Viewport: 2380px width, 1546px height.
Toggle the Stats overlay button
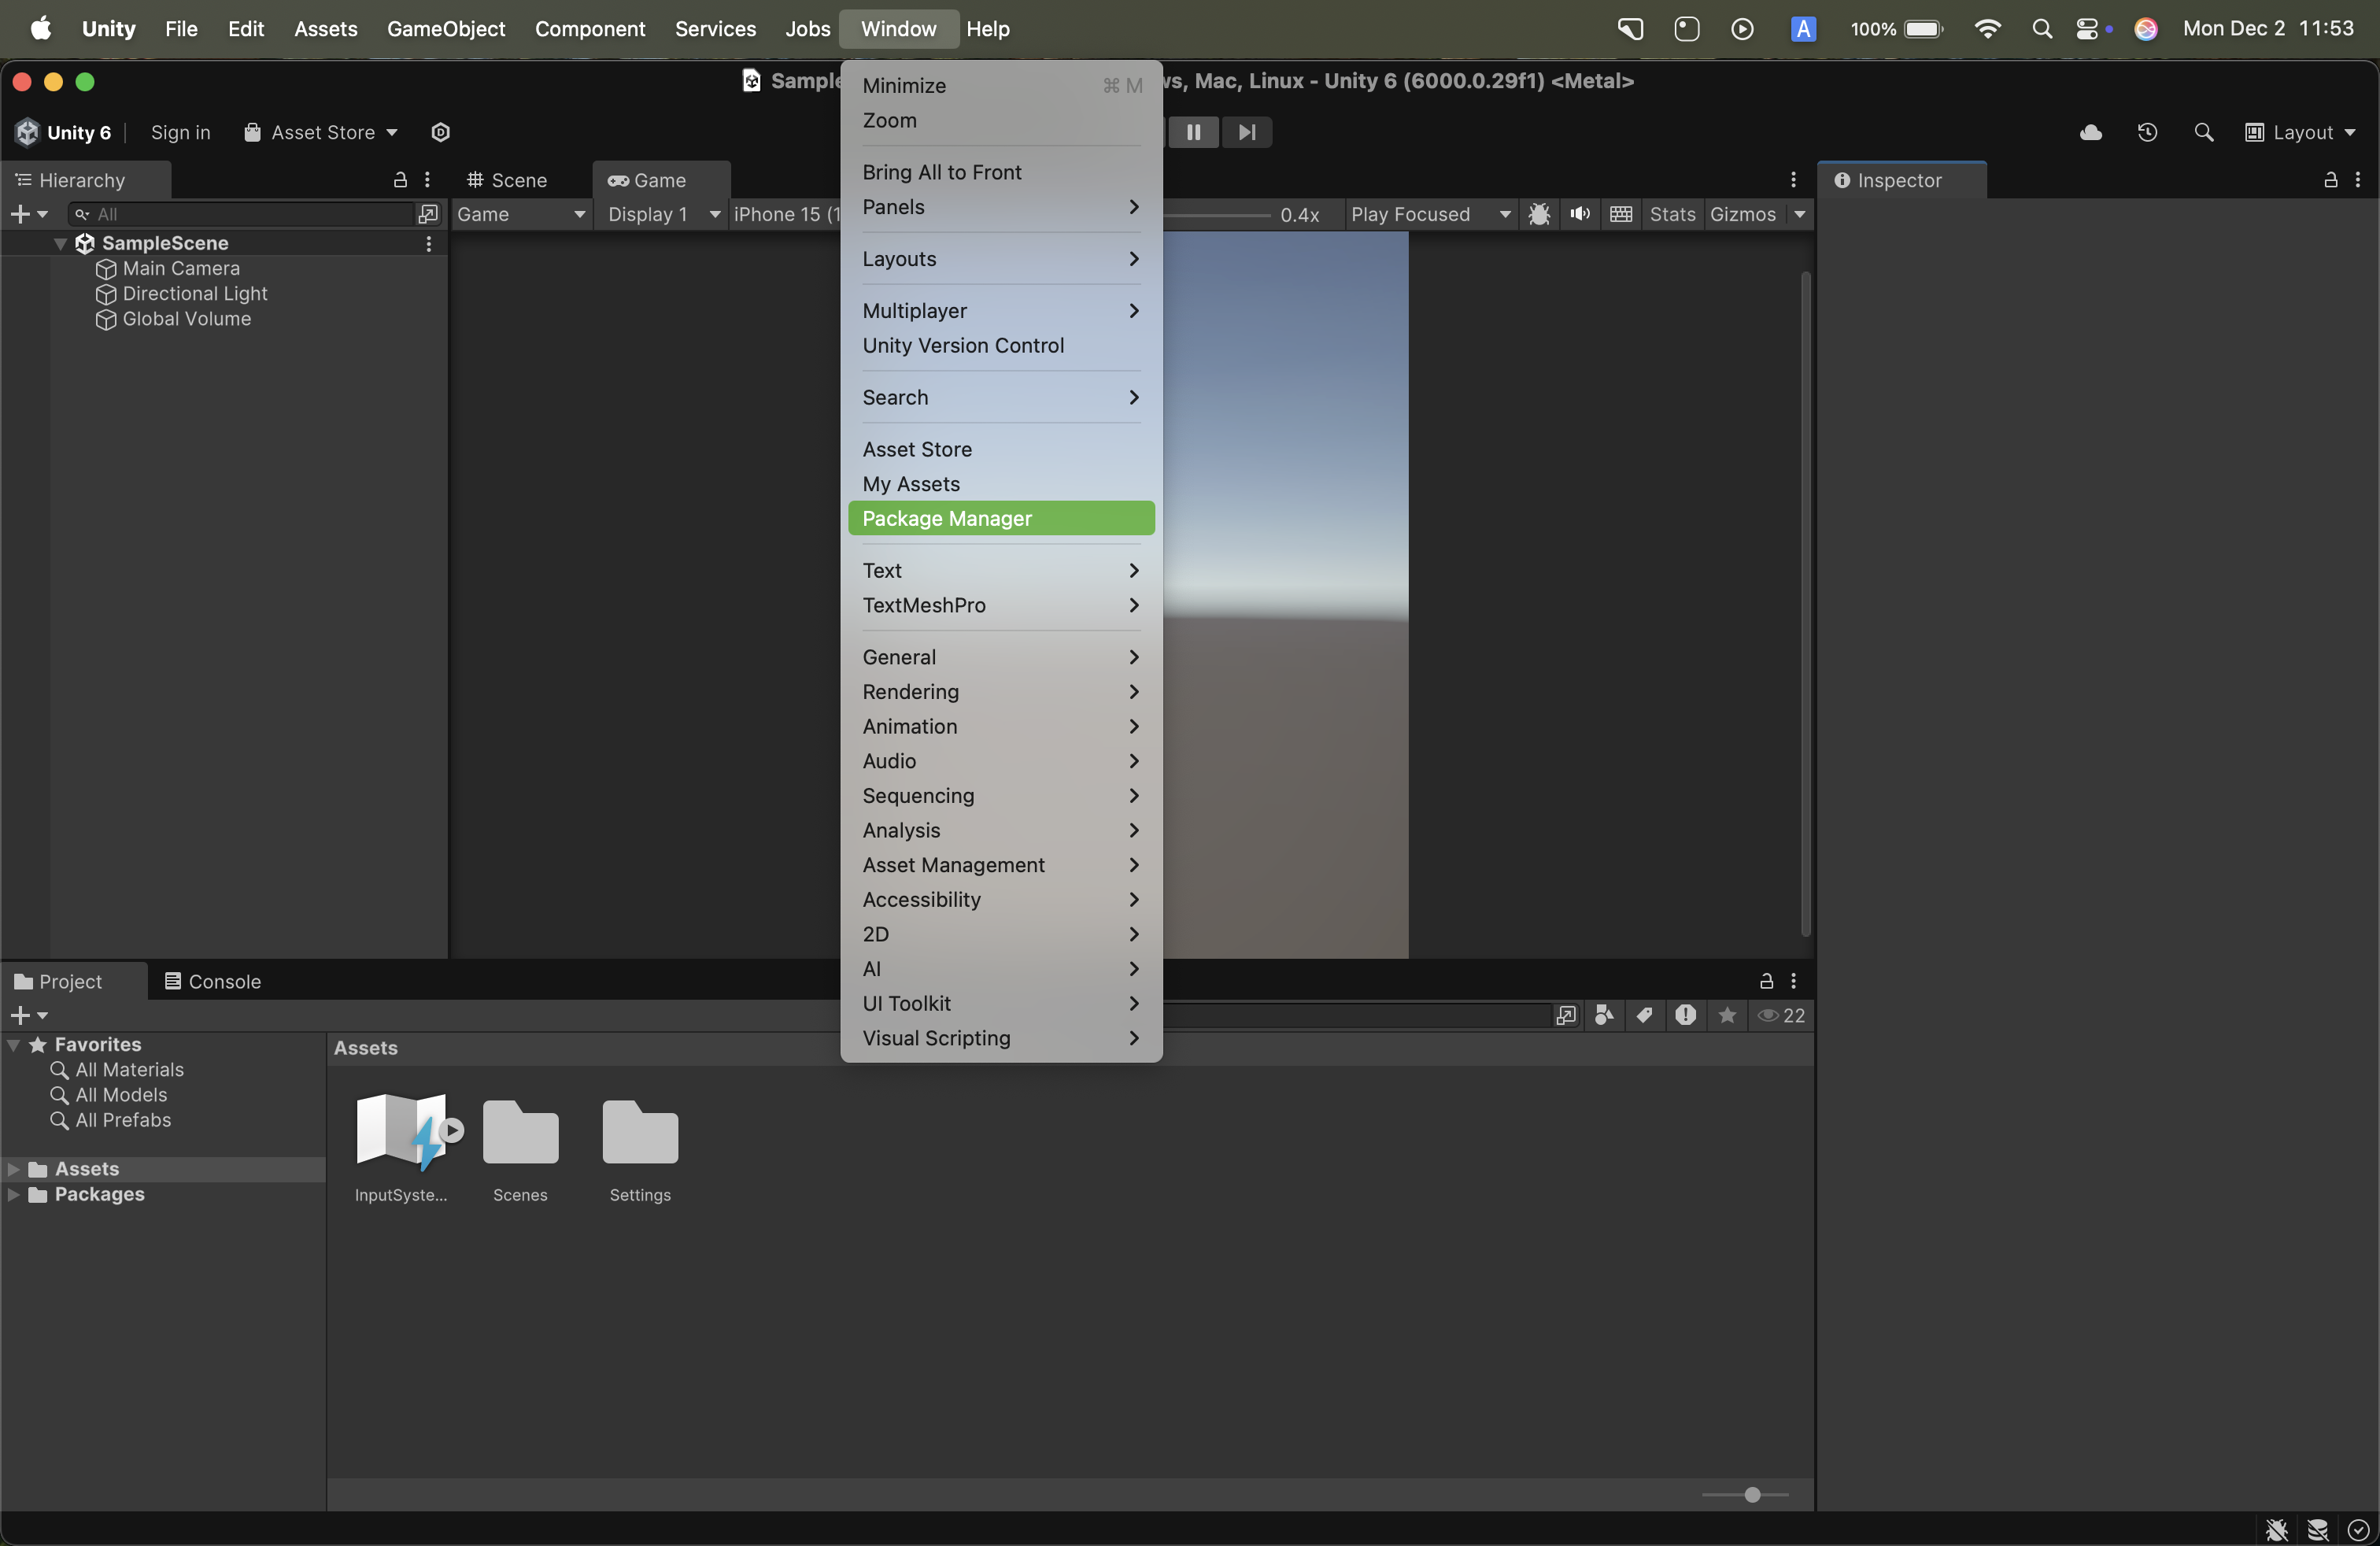click(1672, 214)
